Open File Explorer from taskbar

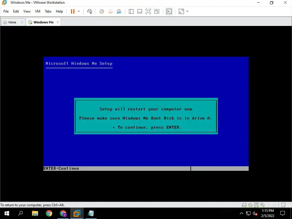(35, 213)
